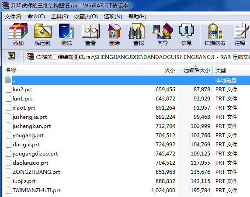Viewport: 250px width, 197px height.
Task: Open the 帮助(H) menu
Action: [137, 17]
